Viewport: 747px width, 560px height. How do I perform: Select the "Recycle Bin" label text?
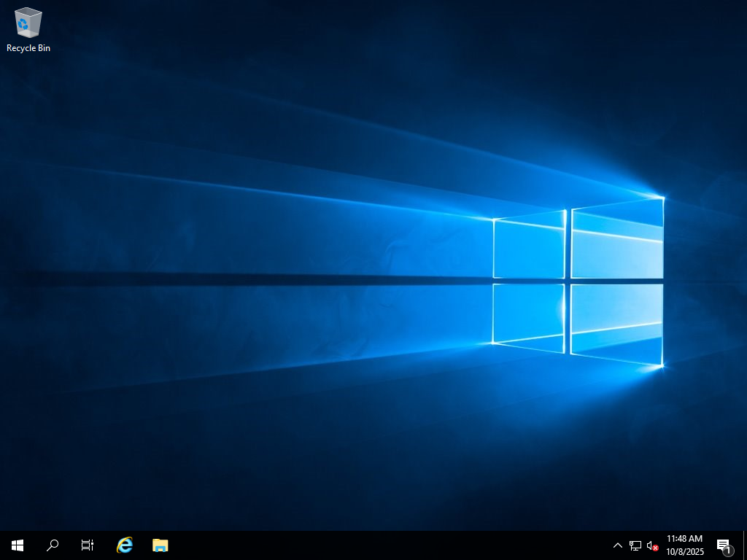pyautogui.click(x=28, y=48)
